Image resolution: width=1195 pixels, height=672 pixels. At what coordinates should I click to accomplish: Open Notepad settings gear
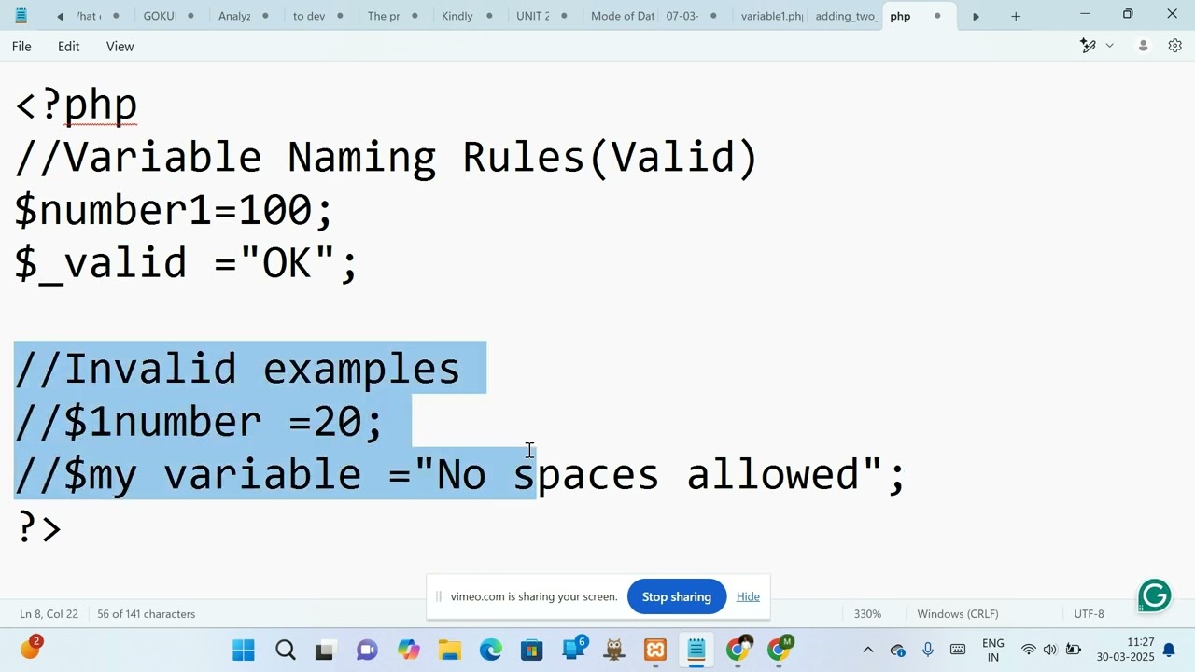click(1175, 46)
